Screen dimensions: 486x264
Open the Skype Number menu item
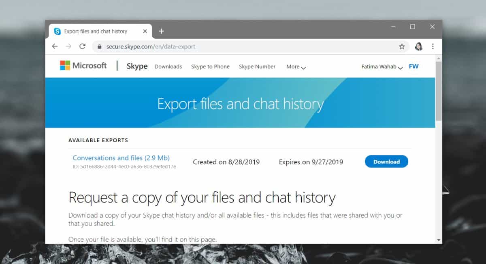(257, 67)
